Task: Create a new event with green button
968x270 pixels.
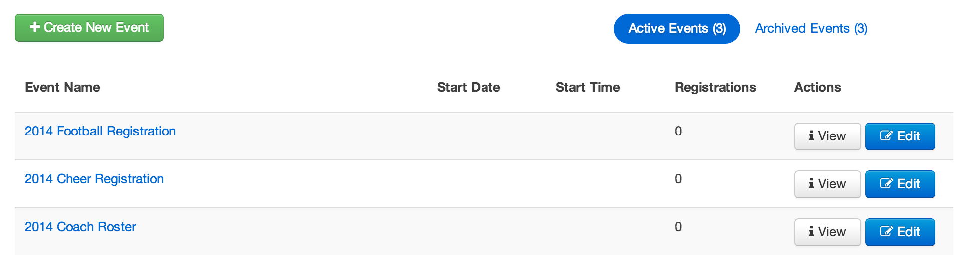Action: click(x=89, y=28)
